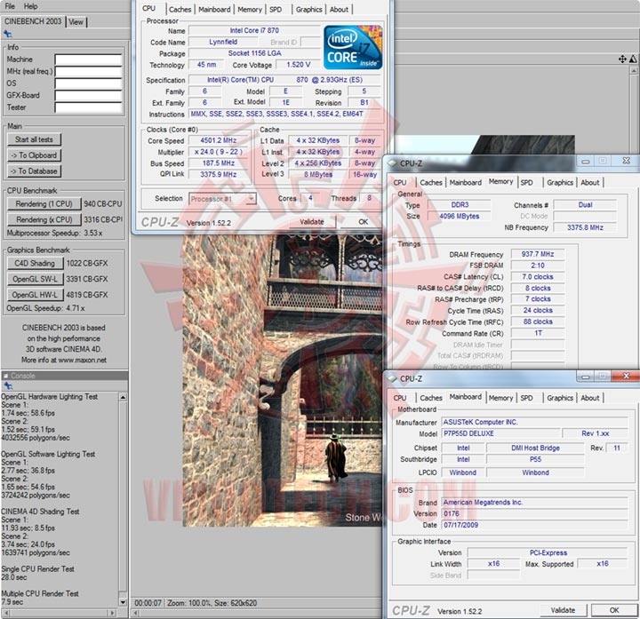Click the MHz (real freq.) input field

(x=88, y=72)
